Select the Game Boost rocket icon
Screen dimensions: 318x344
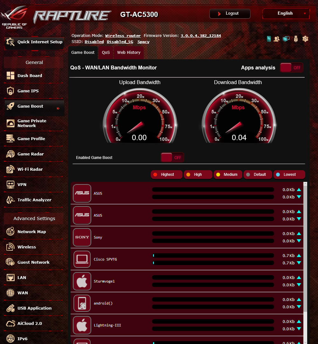10,106
